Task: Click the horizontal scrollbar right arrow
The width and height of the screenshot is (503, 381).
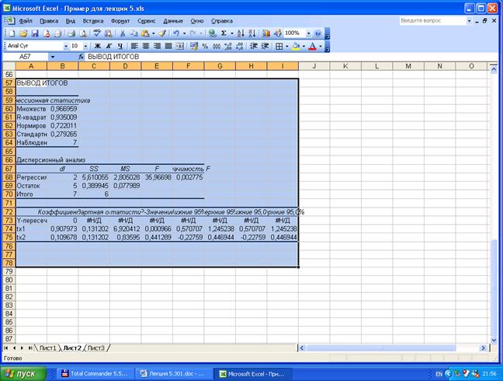Action: click(x=483, y=348)
